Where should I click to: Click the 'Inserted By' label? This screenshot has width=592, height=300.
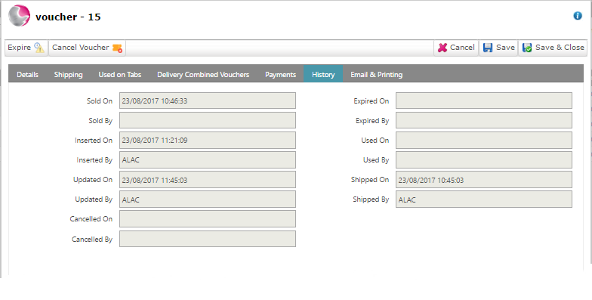point(94,160)
